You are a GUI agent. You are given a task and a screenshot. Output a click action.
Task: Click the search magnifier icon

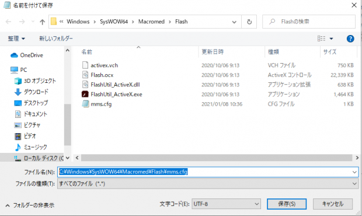(272, 22)
